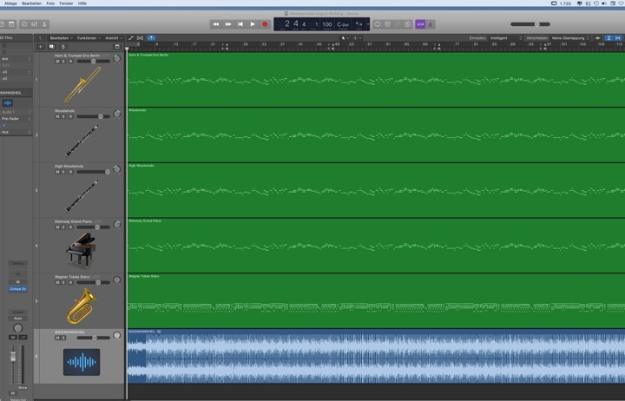Go to the beginning of the project

tap(240, 24)
